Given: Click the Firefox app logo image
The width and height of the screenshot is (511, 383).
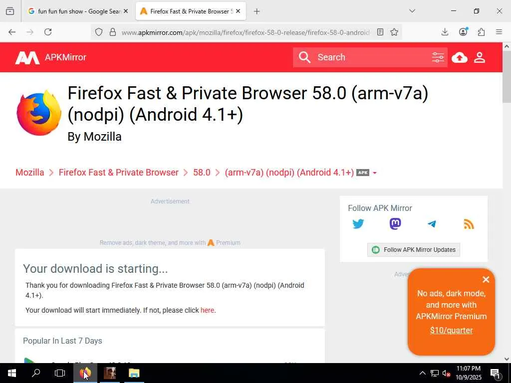Looking at the screenshot, I should tap(39, 113).
